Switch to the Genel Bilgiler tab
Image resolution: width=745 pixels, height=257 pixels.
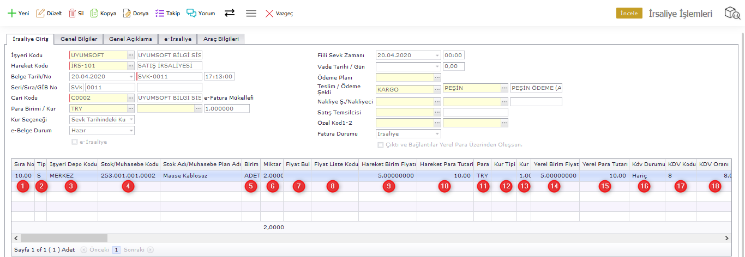point(79,39)
